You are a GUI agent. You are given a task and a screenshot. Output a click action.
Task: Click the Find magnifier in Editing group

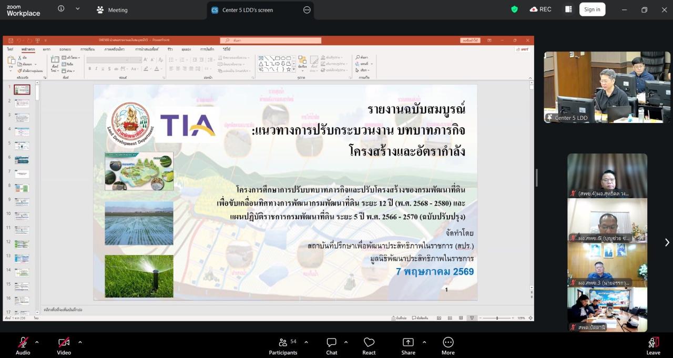click(x=358, y=57)
